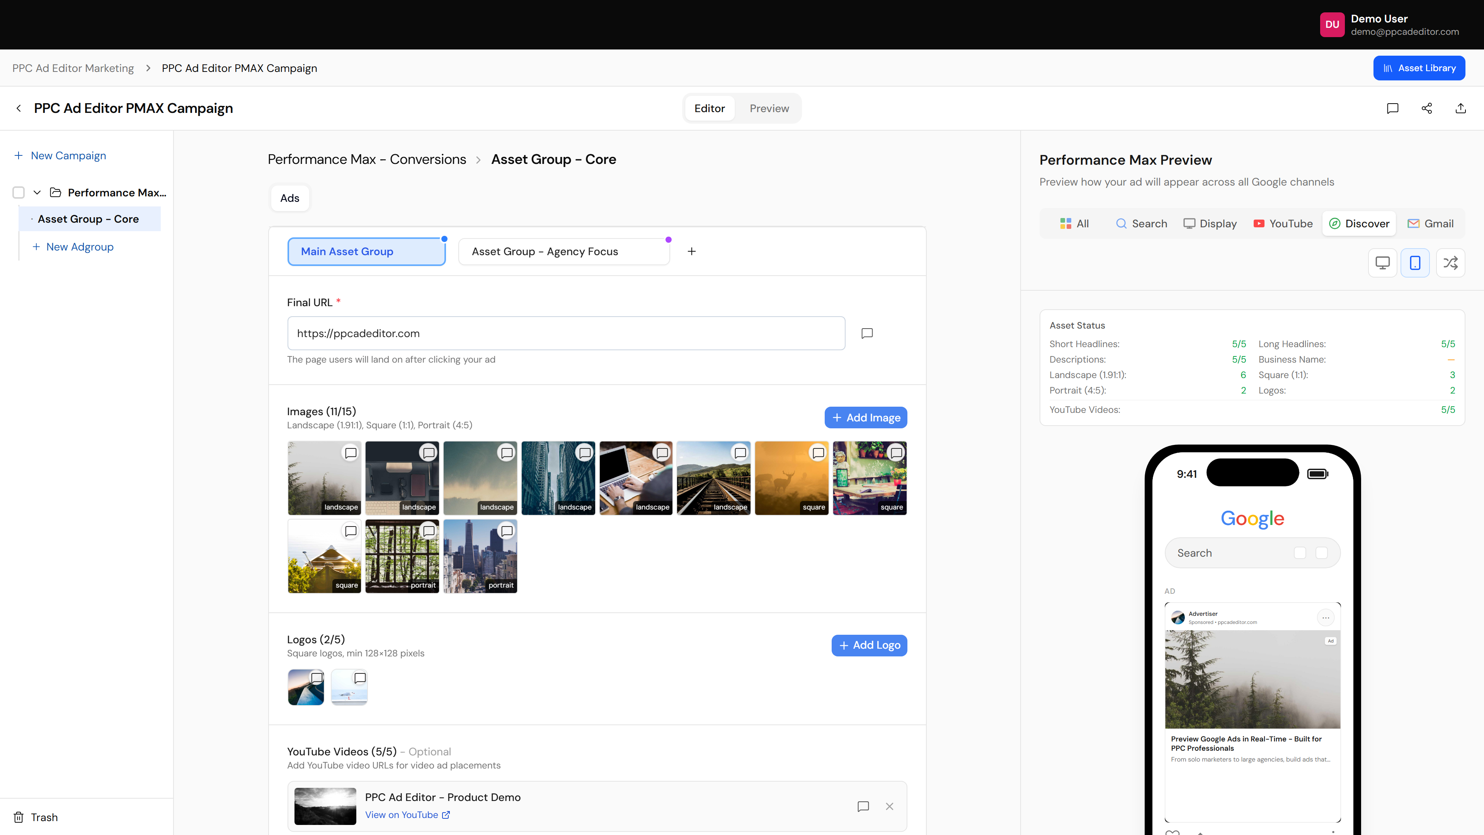Click the share icon in header
1484x835 pixels.
tap(1426, 108)
